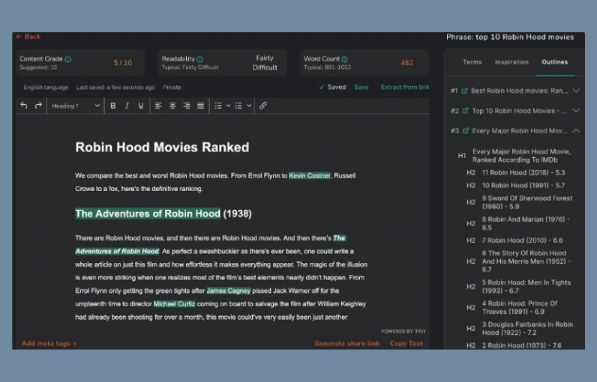Click Generate share link
The width and height of the screenshot is (597, 382).
click(x=346, y=344)
